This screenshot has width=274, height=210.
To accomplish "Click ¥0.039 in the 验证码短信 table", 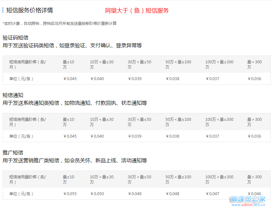I will point(135,79).
